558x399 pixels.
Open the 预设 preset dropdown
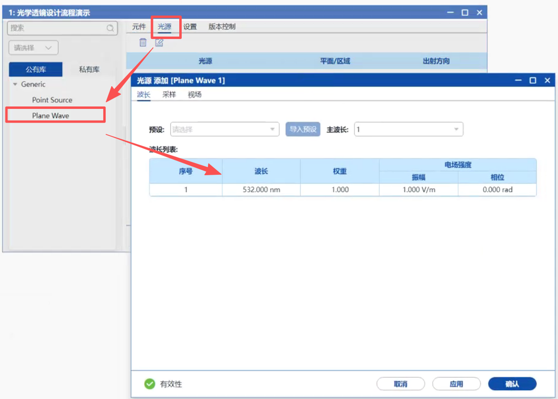pyautogui.click(x=225, y=130)
